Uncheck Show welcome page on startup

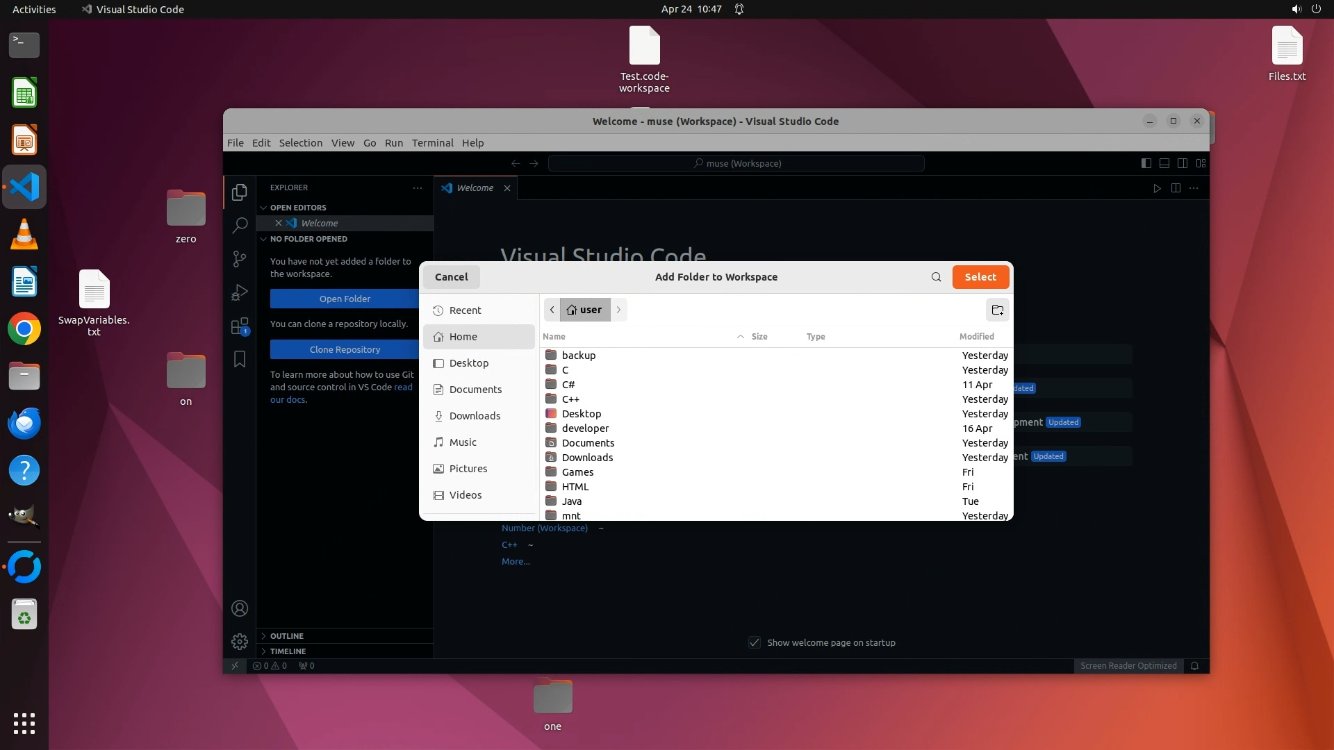click(x=755, y=642)
